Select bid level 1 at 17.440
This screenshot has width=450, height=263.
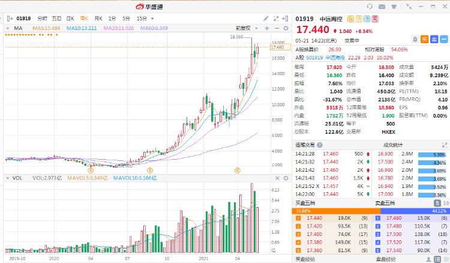(x=332, y=218)
